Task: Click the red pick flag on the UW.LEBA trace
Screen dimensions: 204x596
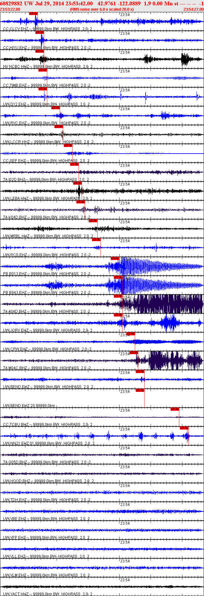Action: pyautogui.click(x=78, y=183)
